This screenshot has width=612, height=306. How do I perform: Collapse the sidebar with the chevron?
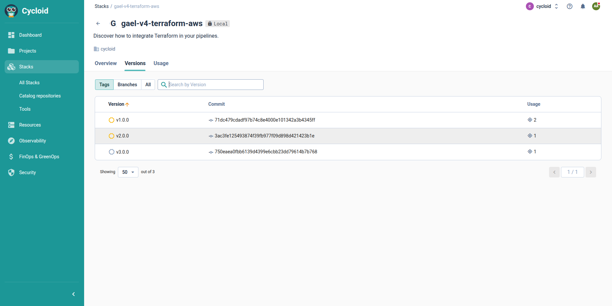click(74, 294)
